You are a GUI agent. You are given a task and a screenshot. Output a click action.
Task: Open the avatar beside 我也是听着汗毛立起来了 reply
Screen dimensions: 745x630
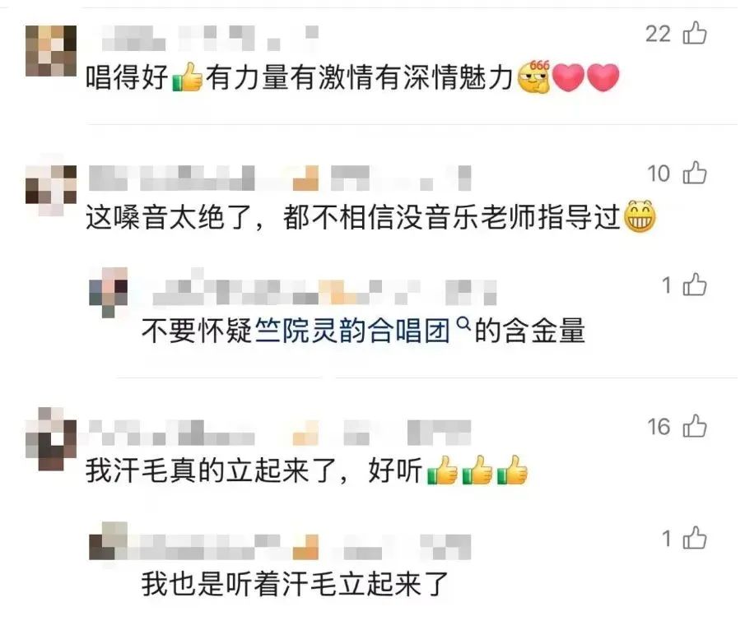point(109,541)
